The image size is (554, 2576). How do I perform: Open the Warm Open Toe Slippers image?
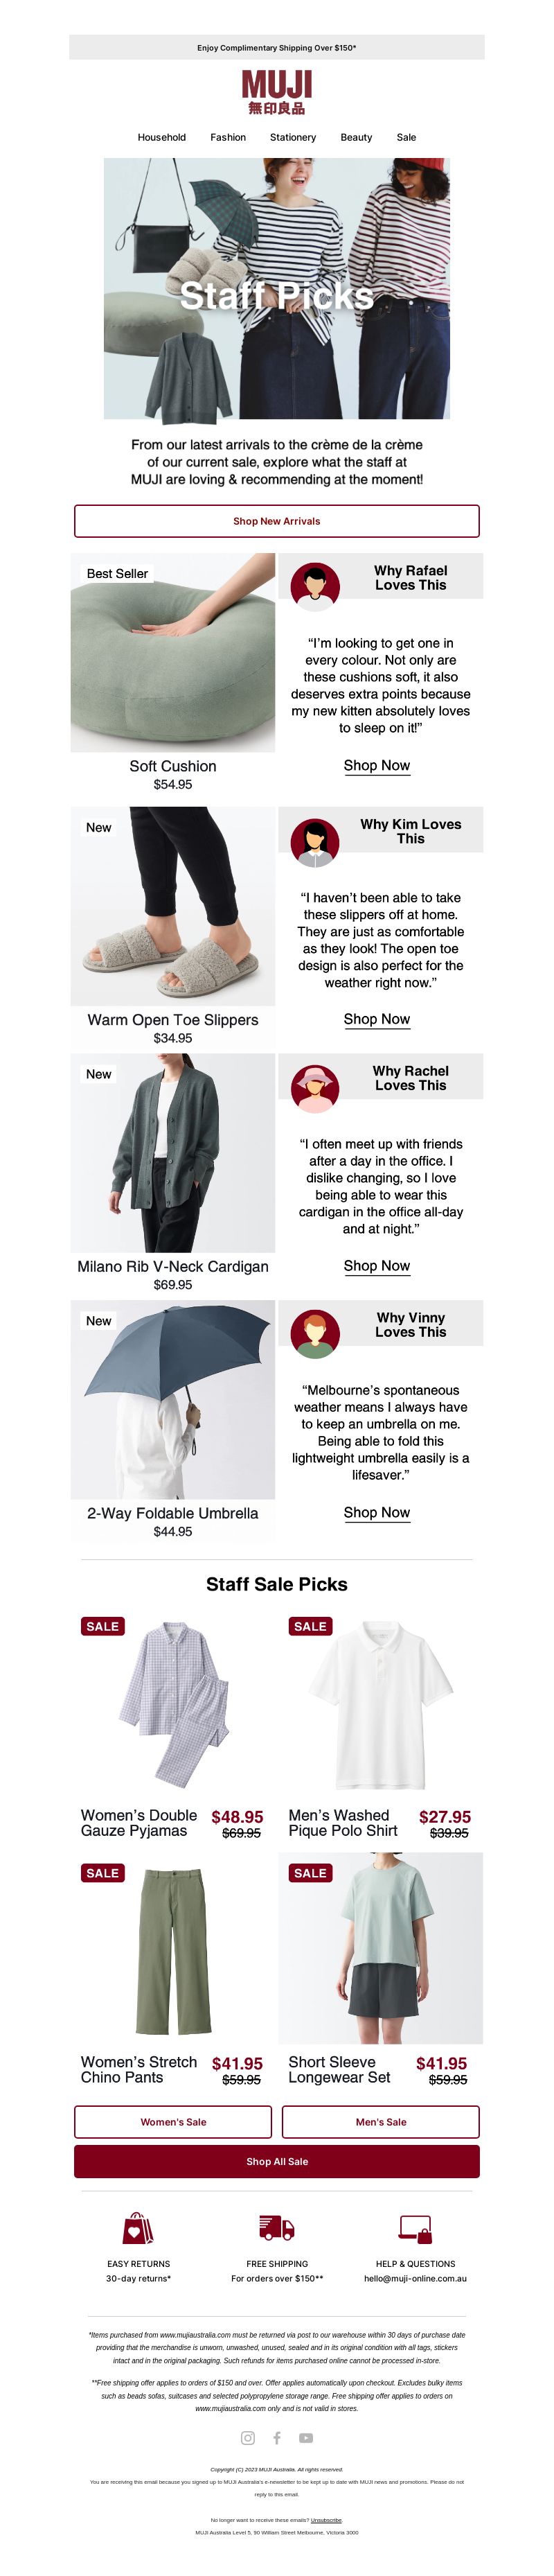tap(173, 906)
